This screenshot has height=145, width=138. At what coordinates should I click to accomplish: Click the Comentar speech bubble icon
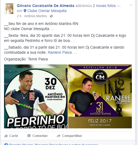click(x=29, y=136)
